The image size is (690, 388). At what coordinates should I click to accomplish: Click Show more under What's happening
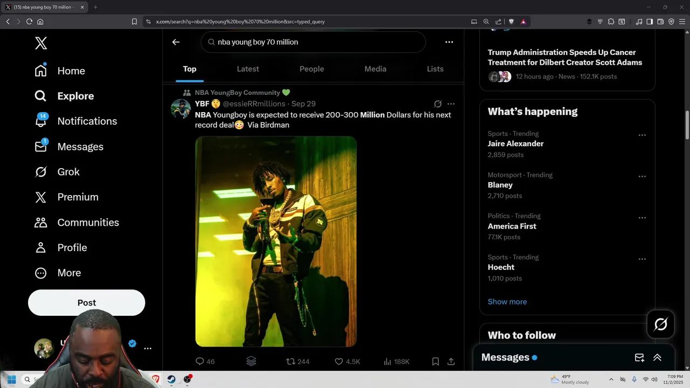click(507, 302)
